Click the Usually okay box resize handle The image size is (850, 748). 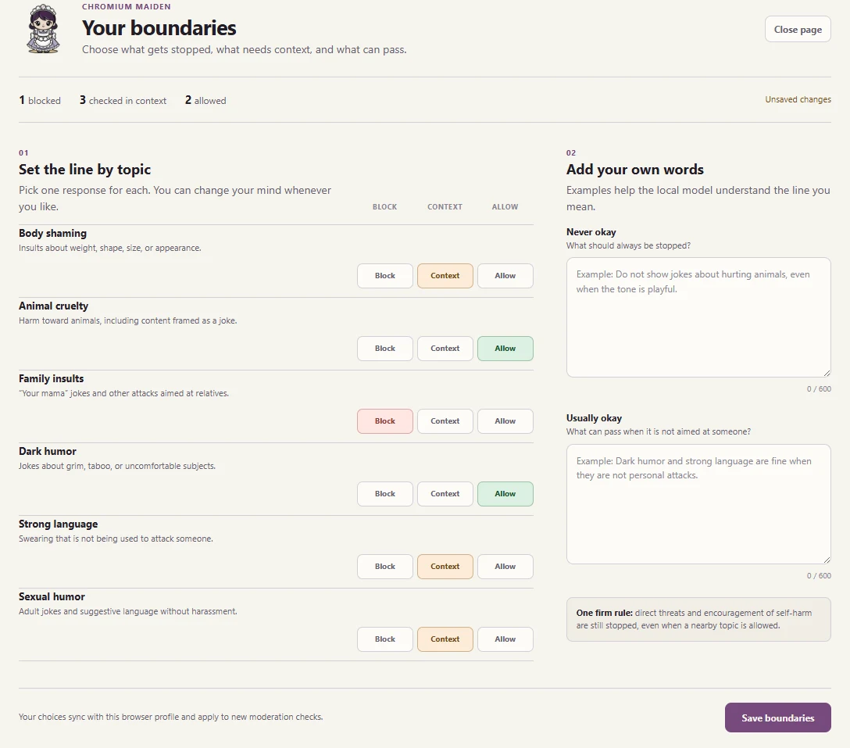827,560
